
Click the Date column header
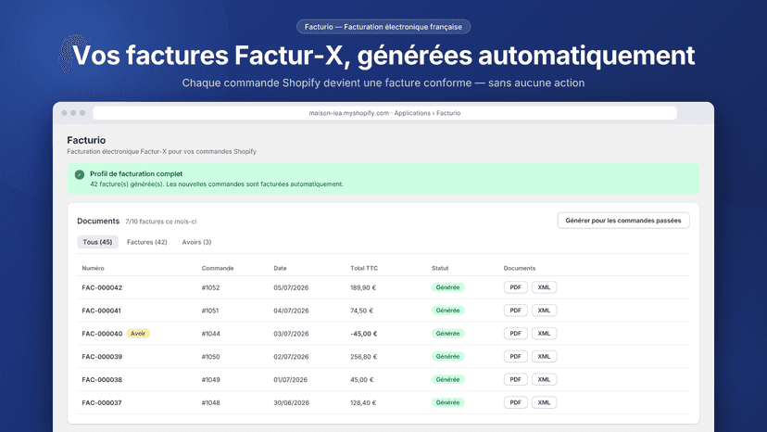click(x=280, y=269)
